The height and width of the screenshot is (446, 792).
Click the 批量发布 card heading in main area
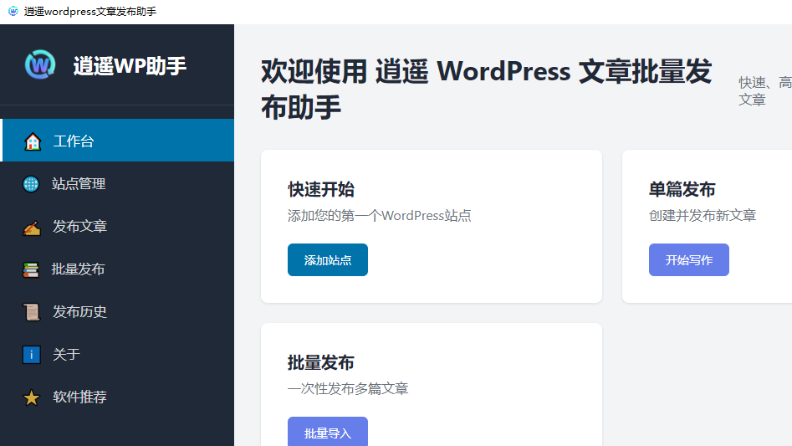pos(321,362)
